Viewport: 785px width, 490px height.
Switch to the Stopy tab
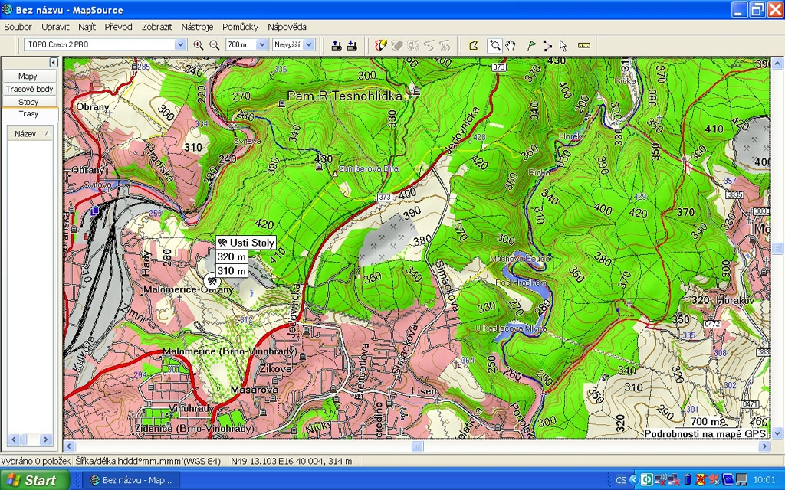(x=29, y=102)
